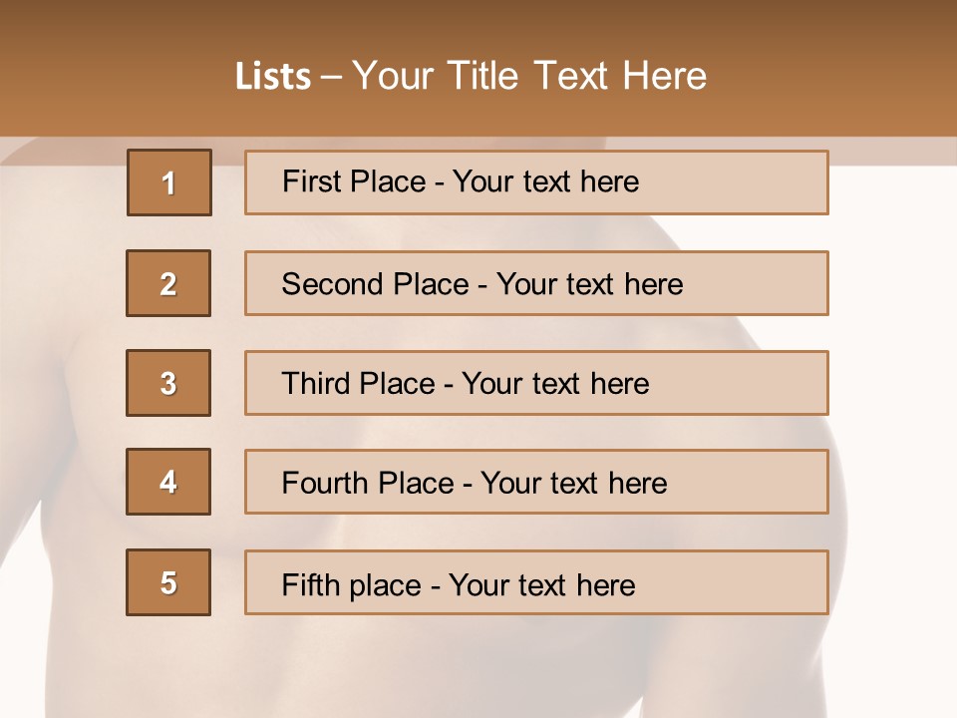Click 'Your text here' in Fifth place bar

pyautogui.click(x=542, y=584)
